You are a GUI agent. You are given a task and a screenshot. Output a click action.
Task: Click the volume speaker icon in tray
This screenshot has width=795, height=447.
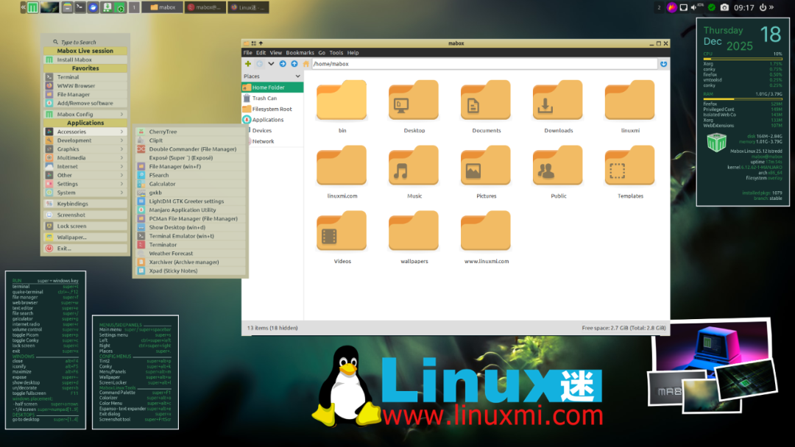693,7
